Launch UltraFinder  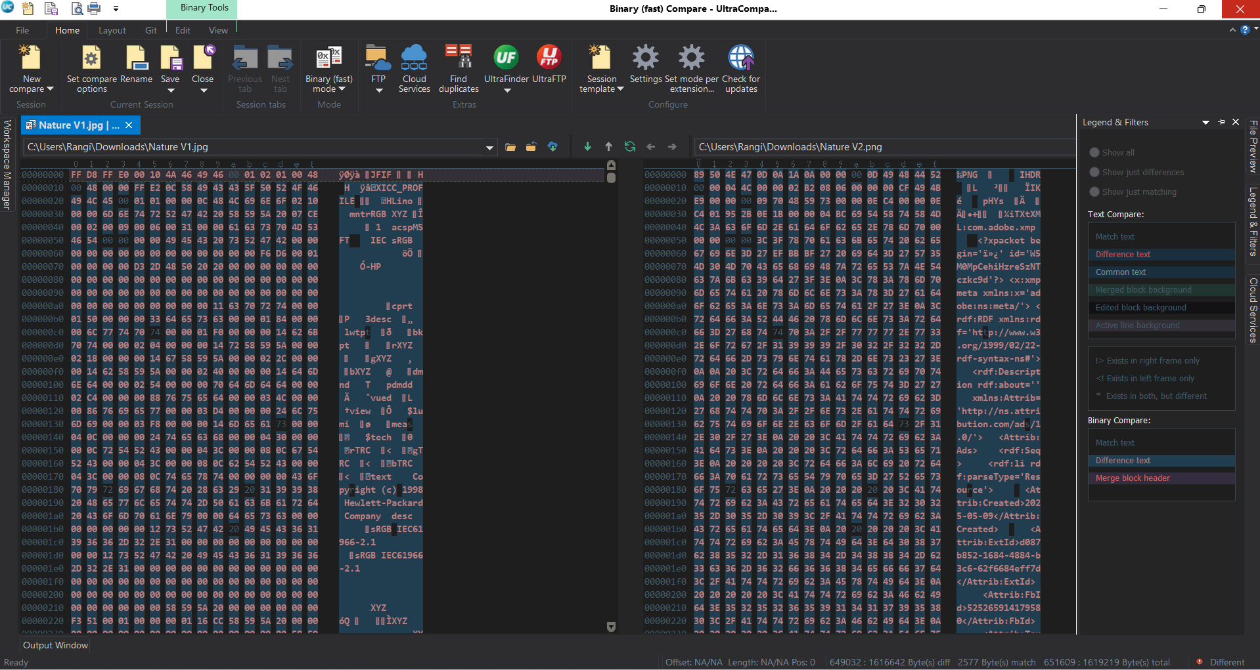pyautogui.click(x=506, y=58)
